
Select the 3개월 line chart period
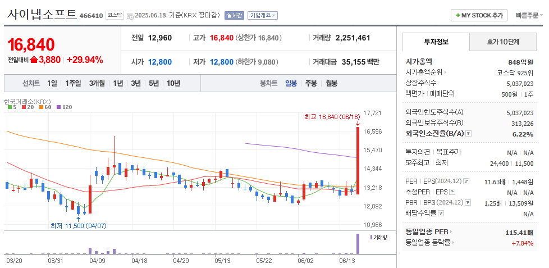point(97,83)
